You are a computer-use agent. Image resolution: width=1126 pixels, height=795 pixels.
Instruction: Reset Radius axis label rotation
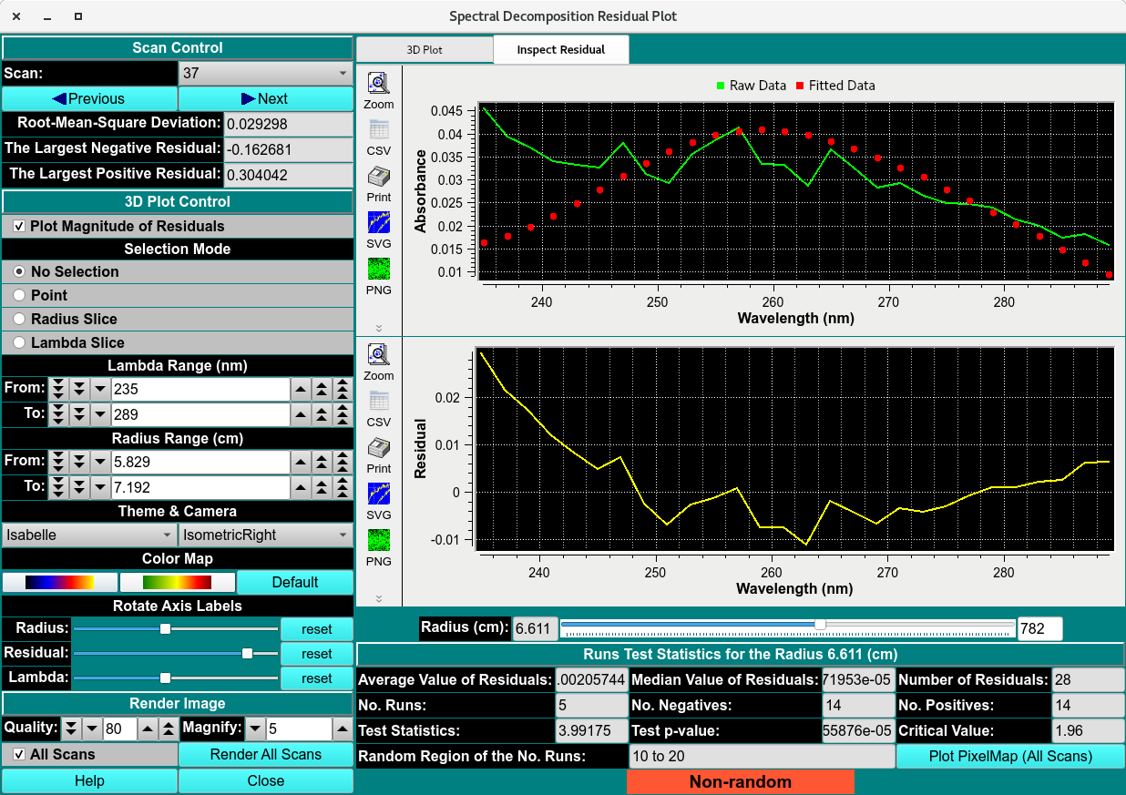point(317,629)
